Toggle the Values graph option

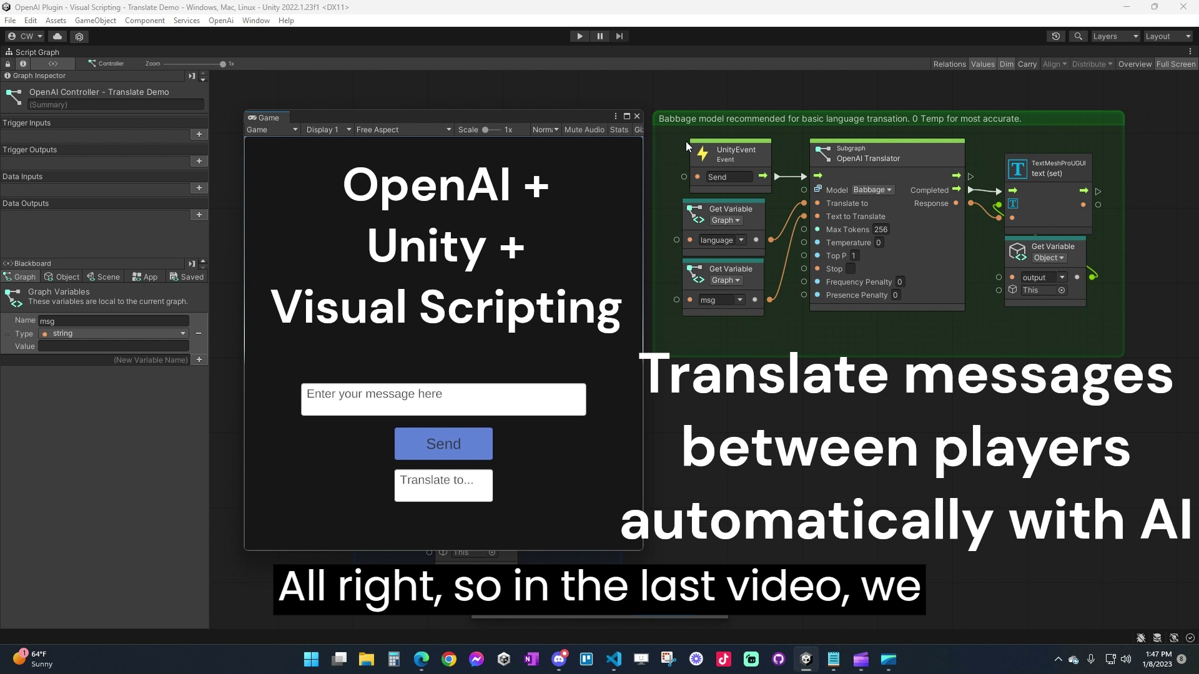coord(982,64)
